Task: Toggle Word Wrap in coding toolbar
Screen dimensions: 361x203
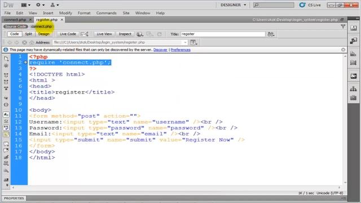Action: pos(6,128)
